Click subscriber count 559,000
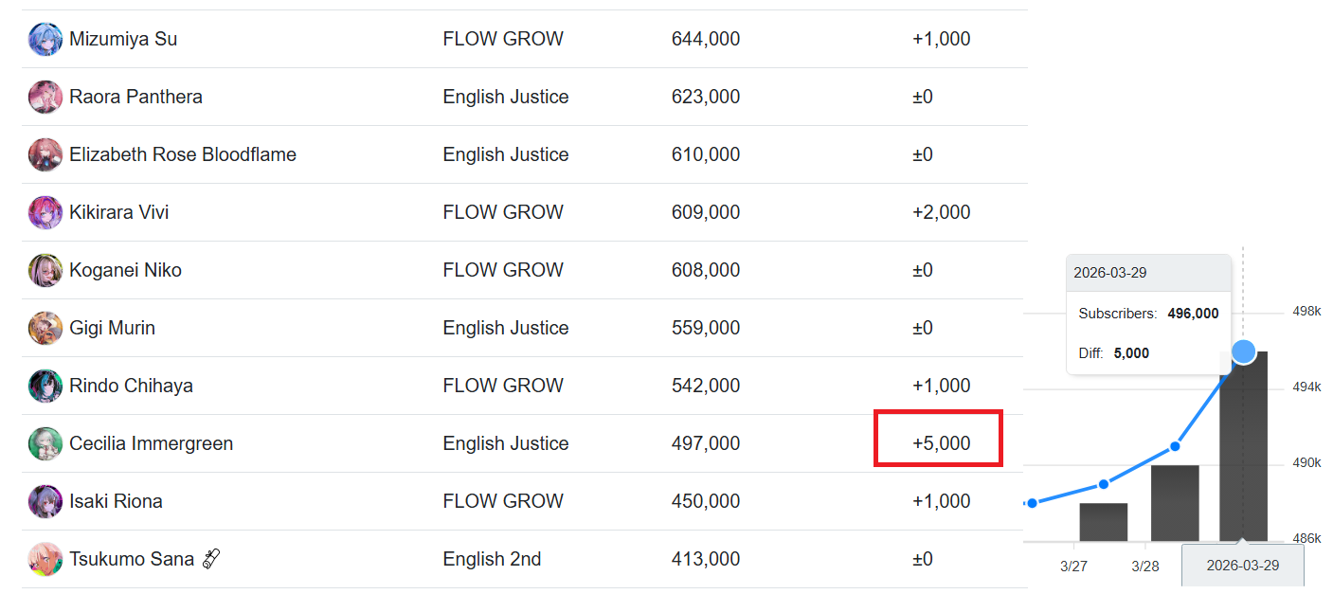 (x=706, y=329)
